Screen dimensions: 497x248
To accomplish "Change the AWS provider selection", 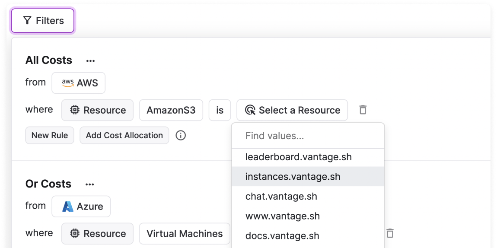I will tap(79, 83).
